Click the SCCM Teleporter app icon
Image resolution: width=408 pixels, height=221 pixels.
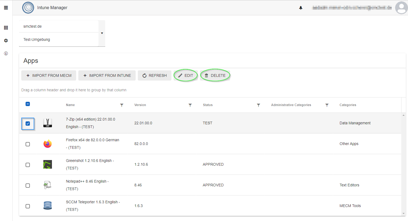pos(48,206)
